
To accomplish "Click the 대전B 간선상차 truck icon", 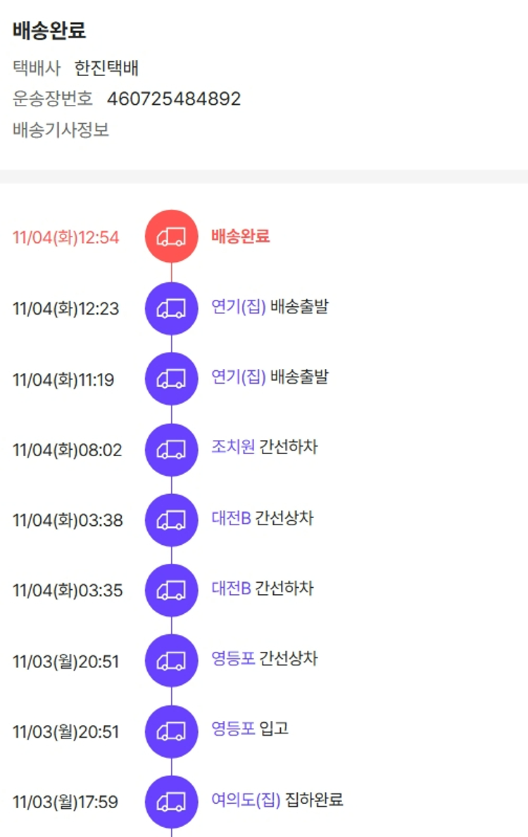I will point(171,520).
